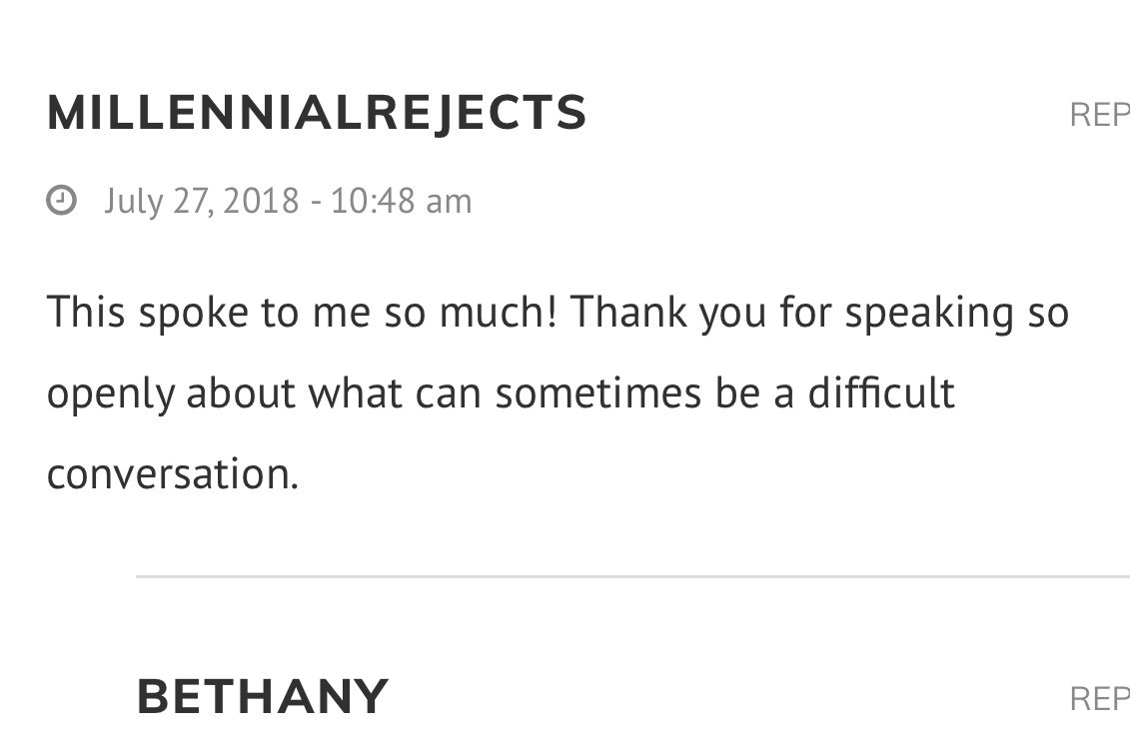This screenshot has width=1130, height=753.
Task: Click the clock icon beside the comment date
Action: (61, 201)
